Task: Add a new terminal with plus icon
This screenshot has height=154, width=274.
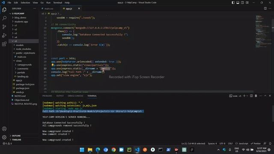Action: pos(244,96)
